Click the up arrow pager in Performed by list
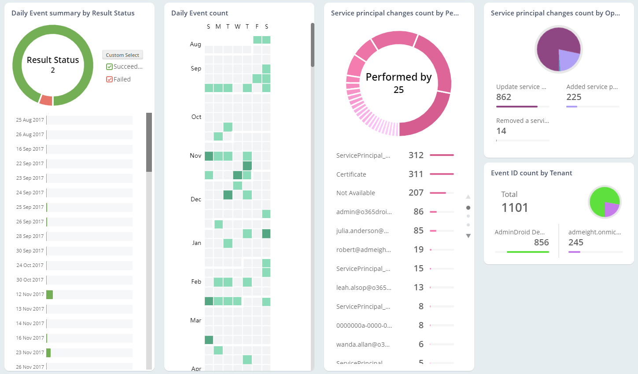Screen dimensions: 638x374 click(468, 197)
